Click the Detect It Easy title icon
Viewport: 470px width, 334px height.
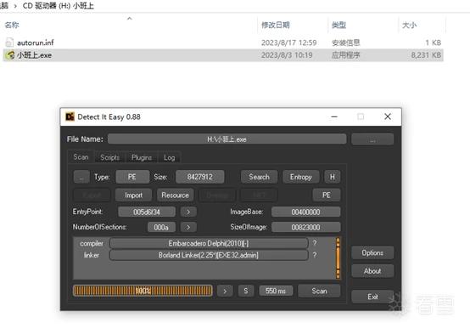click(70, 116)
